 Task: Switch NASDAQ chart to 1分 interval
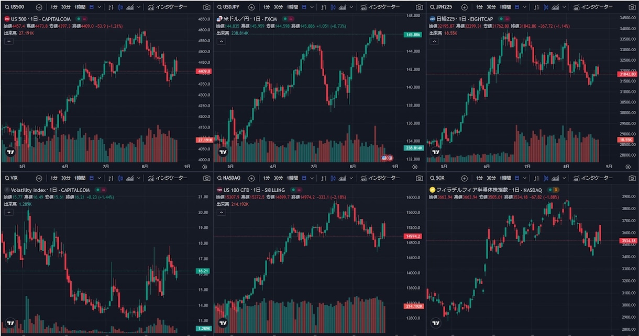[266, 178]
